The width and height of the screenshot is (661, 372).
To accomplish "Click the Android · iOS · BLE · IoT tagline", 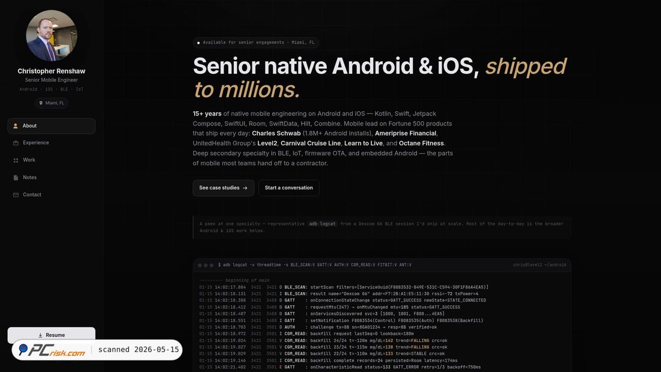I will (52, 90).
